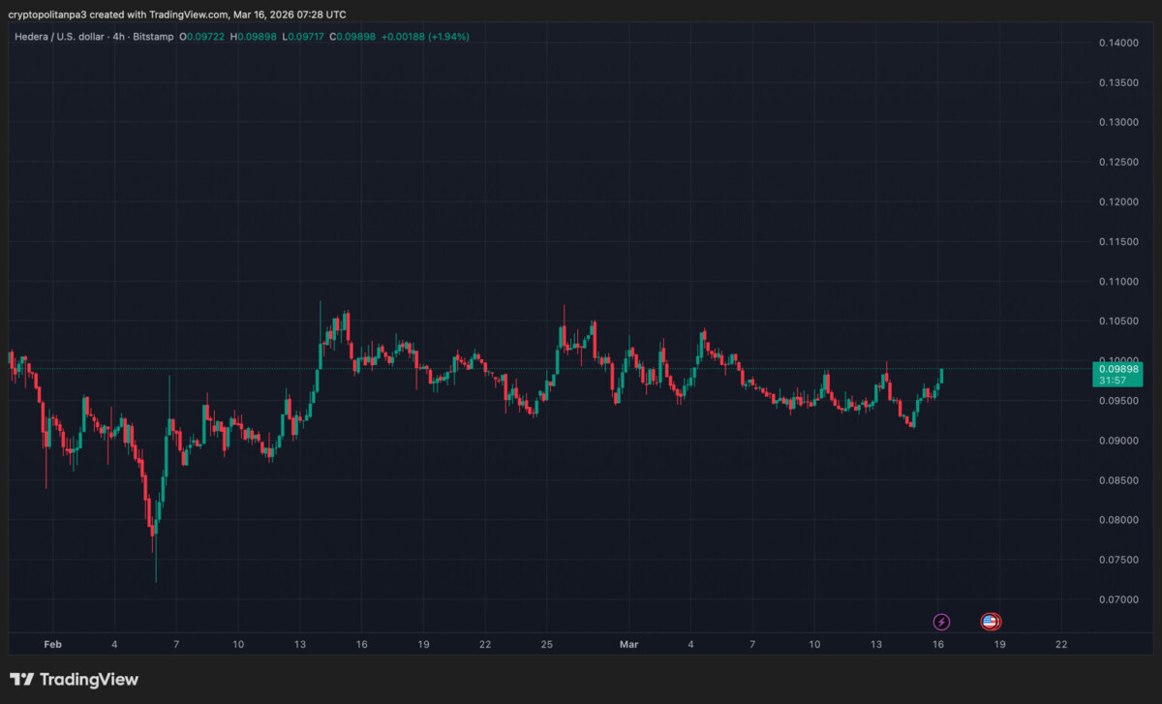Click the 0.07000 price axis label

click(x=1118, y=599)
